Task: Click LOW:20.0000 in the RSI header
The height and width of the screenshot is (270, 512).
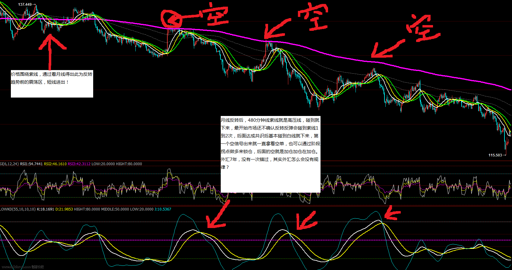Action: pyautogui.click(x=103, y=164)
